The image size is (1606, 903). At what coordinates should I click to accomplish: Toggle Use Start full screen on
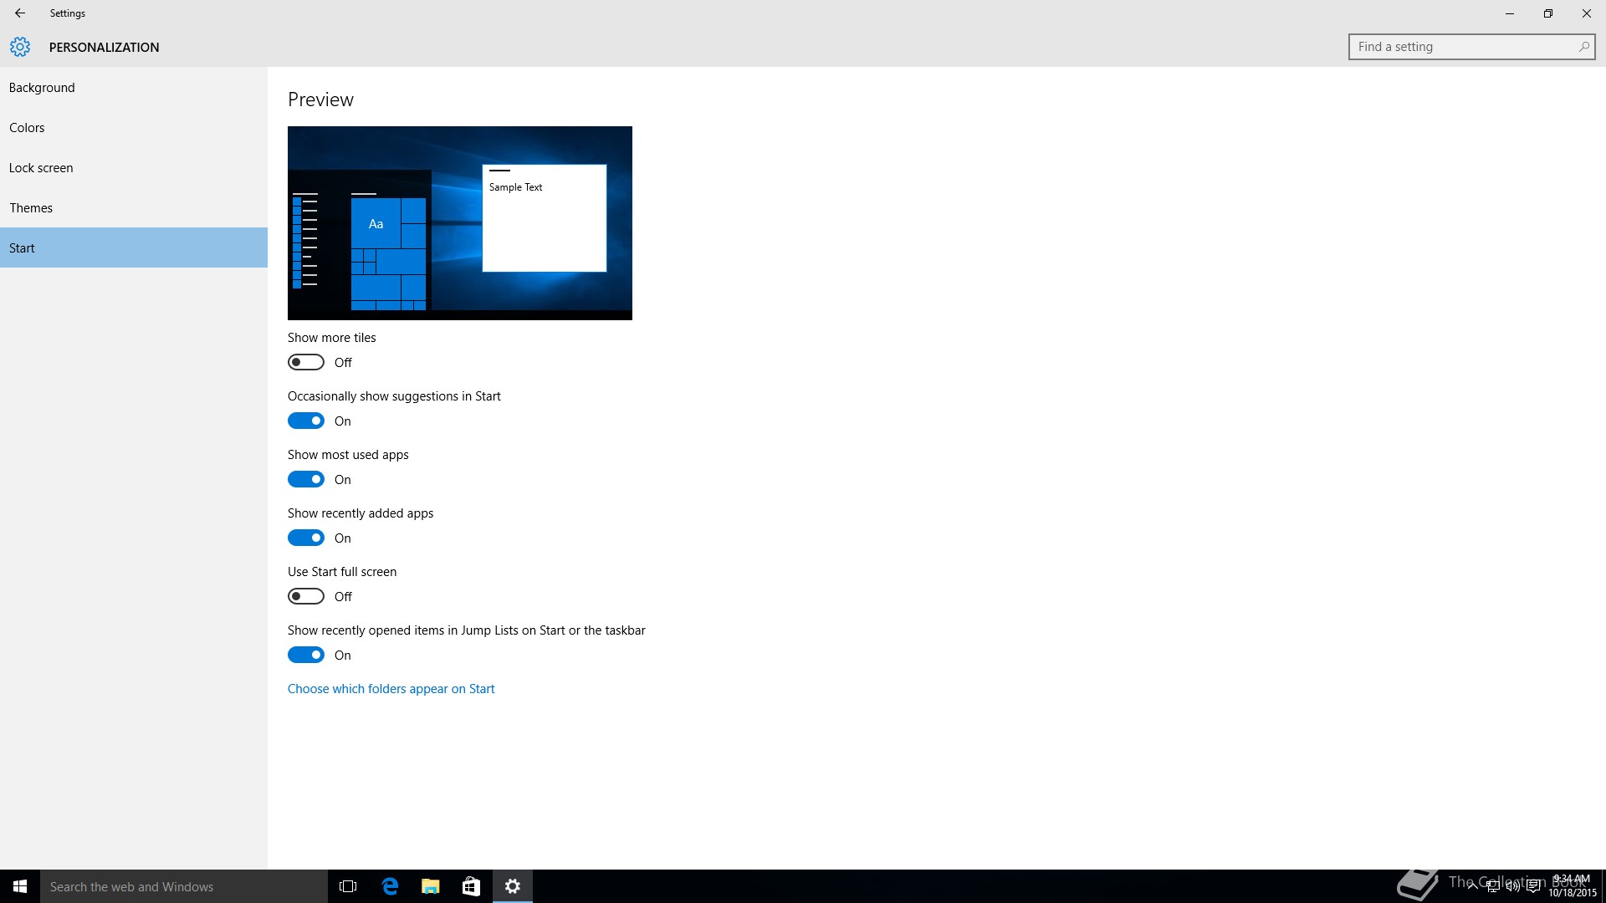(306, 596)
